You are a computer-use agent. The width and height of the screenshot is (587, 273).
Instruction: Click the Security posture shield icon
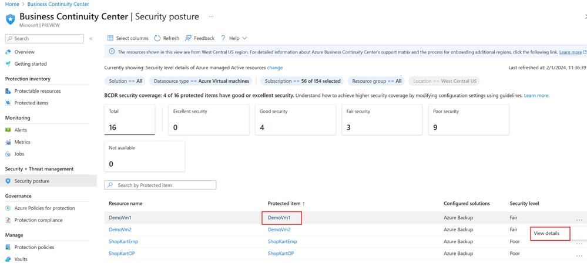8,181
